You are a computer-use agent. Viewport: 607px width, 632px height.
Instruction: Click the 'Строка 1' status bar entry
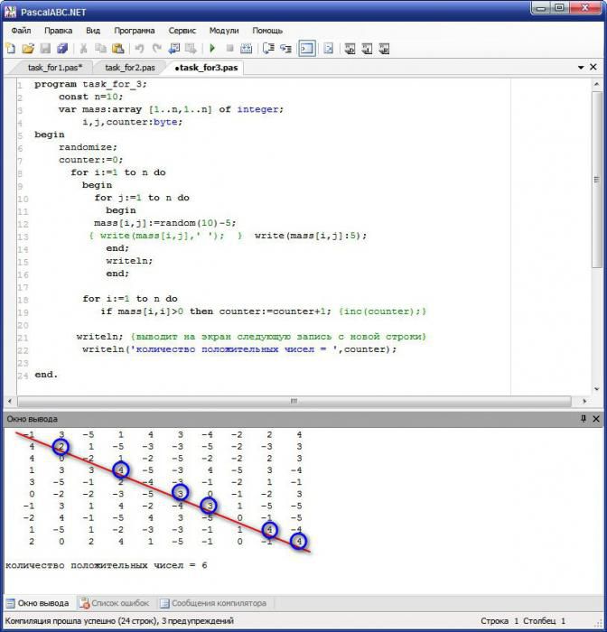500,621
